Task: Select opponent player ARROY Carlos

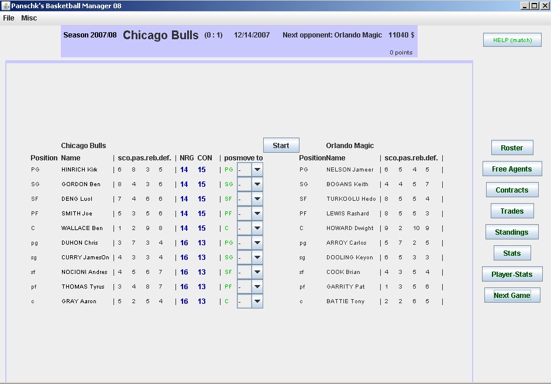Action: pos(346,243)
